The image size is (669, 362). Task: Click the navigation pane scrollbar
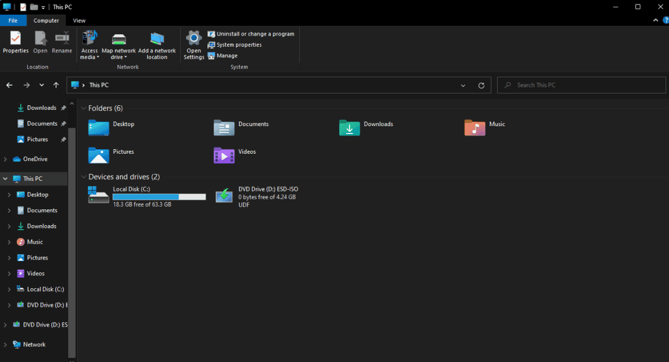[x=72, y=243]
